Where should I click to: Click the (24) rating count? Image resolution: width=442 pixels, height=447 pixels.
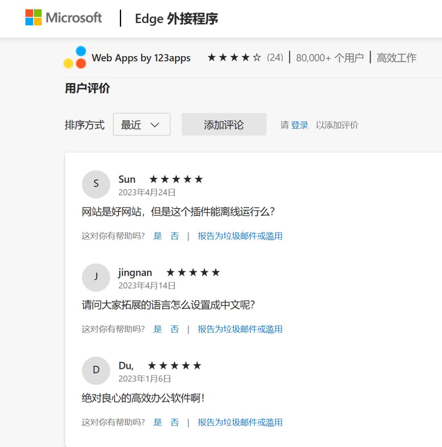pos(275,58)
